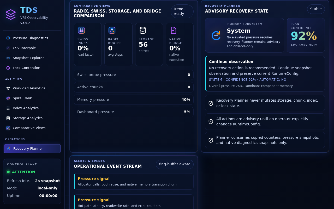The image size is (334, 209).
Task: Click the ATTENTION control plane status
Action: [x=23, y=172]
